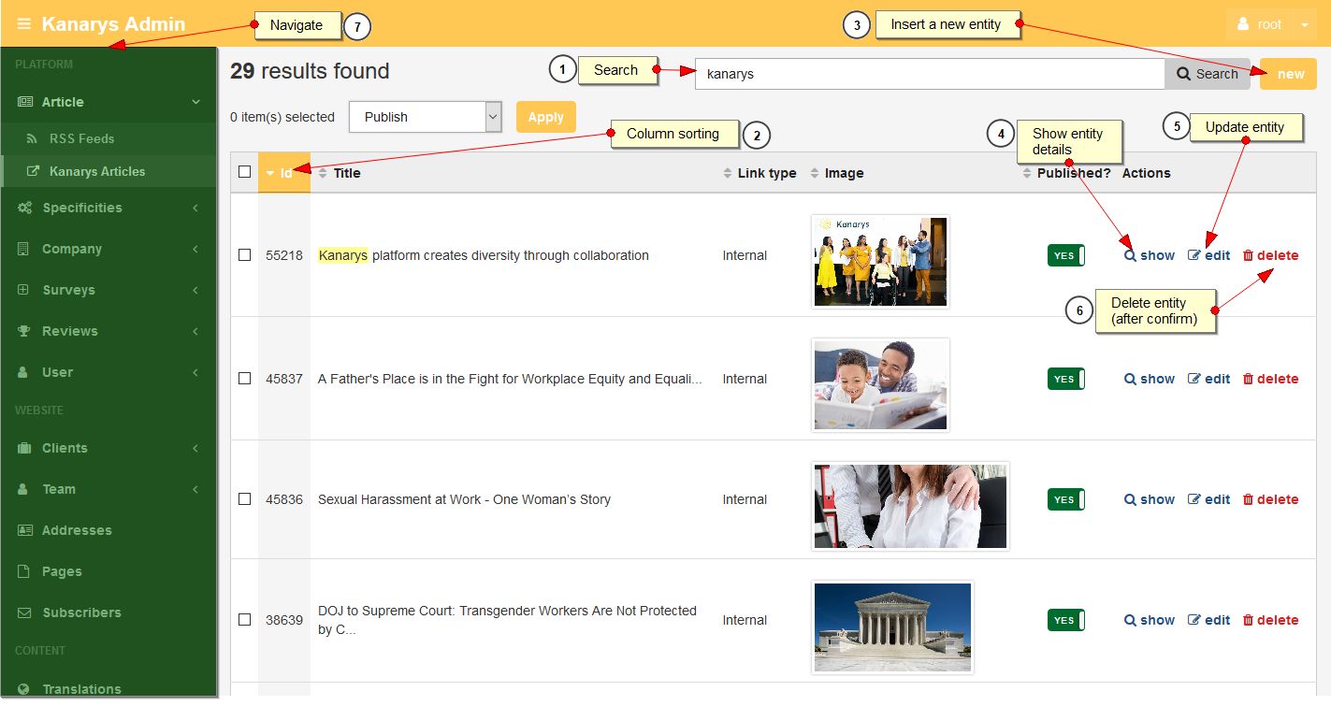This screenshot has width=1331, height=706.
Task: Select the checkbox for article 45837
Action: [245, 379]
